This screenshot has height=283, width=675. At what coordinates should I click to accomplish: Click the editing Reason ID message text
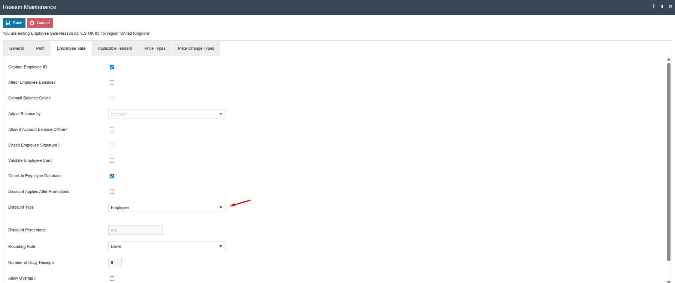[76, 33]
